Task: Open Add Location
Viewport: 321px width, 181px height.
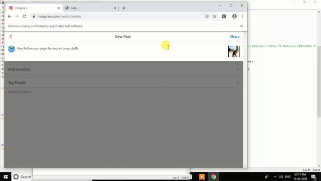Action: 124,69
